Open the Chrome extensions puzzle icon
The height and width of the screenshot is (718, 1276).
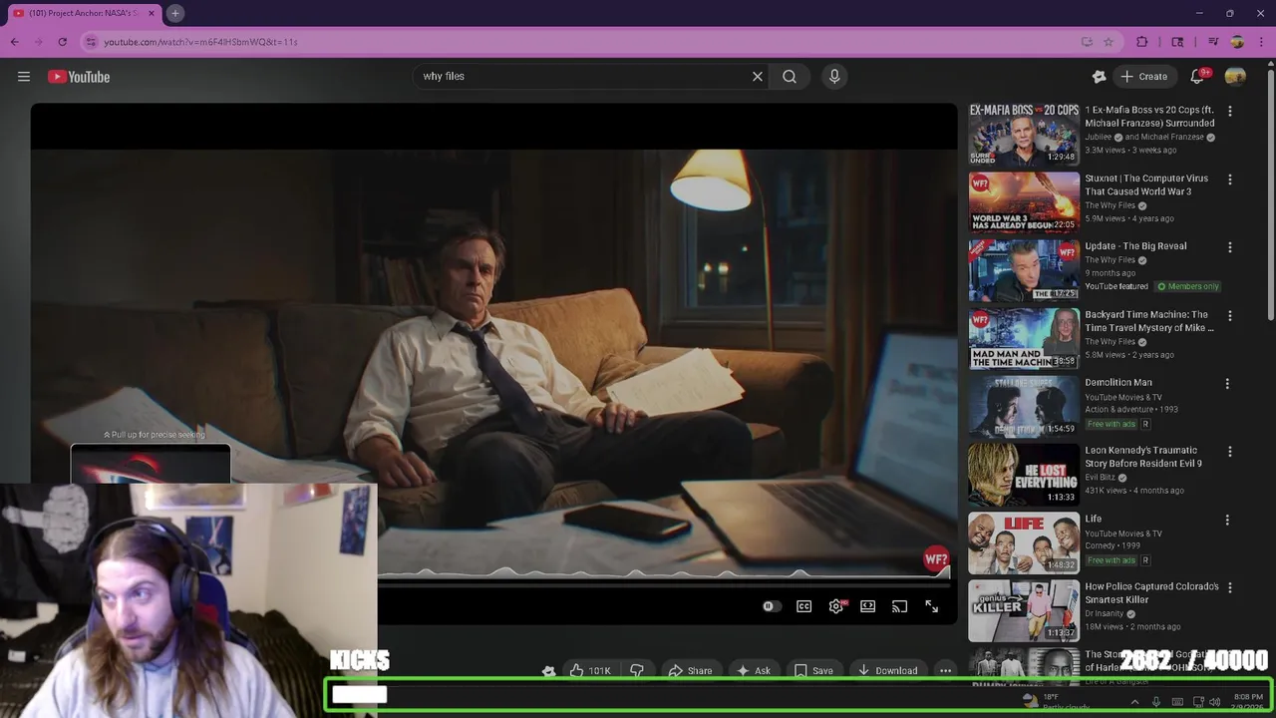click(x=1142, y=42)
